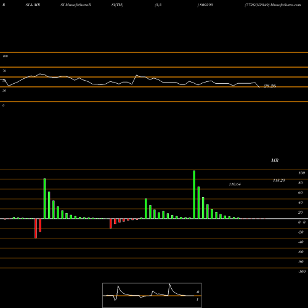Click the SI(TM) header text

point(117,5)
